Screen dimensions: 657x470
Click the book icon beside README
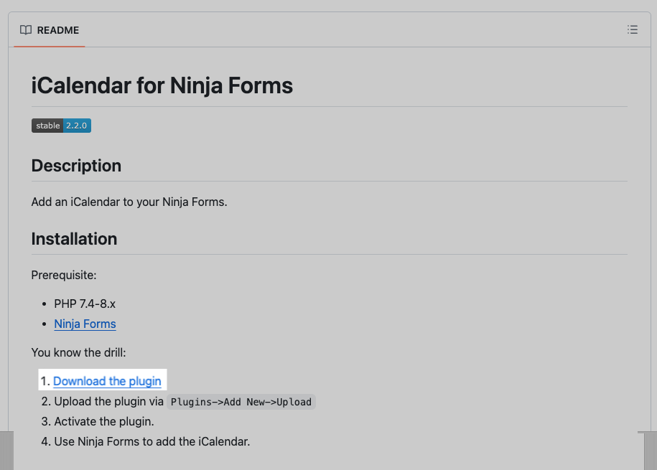pyautogui.click(x=26, y=30)
